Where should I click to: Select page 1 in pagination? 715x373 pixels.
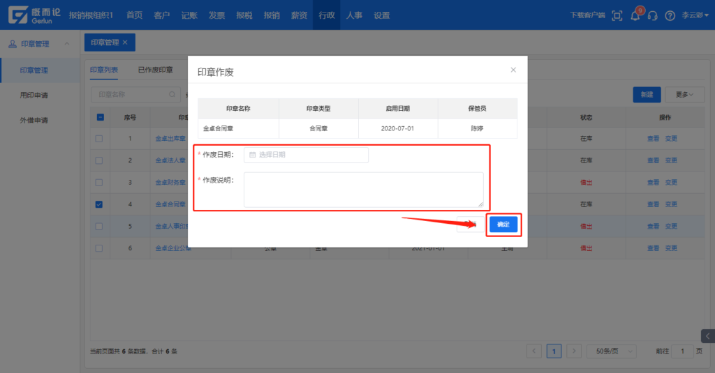click(554, 351)
